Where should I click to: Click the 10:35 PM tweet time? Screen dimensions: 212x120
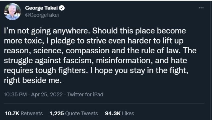point(15,94)
